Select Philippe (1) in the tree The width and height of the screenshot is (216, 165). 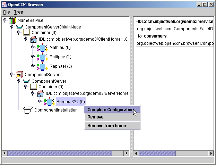coord(60,57)
